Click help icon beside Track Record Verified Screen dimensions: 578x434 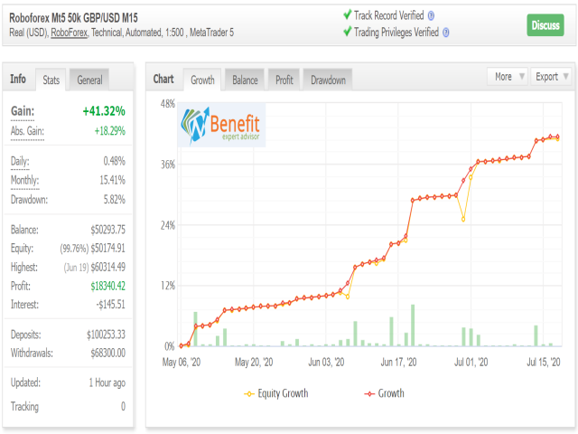[432, 15]
